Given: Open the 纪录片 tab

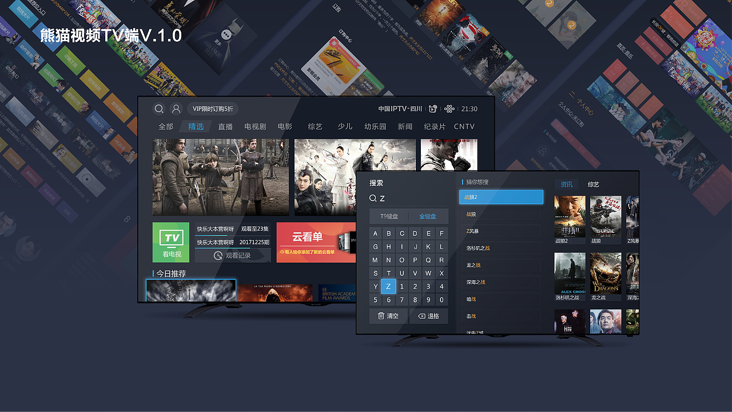Looking at the screenshot, I should (x=435, y=126).
